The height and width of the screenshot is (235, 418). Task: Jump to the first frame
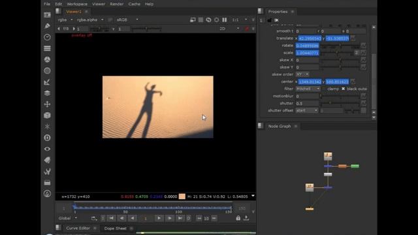click(x=111, y=218)
